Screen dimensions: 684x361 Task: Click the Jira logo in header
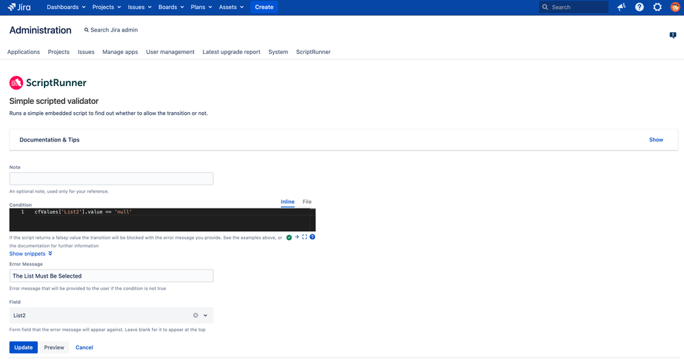click(x=19, y=7)
